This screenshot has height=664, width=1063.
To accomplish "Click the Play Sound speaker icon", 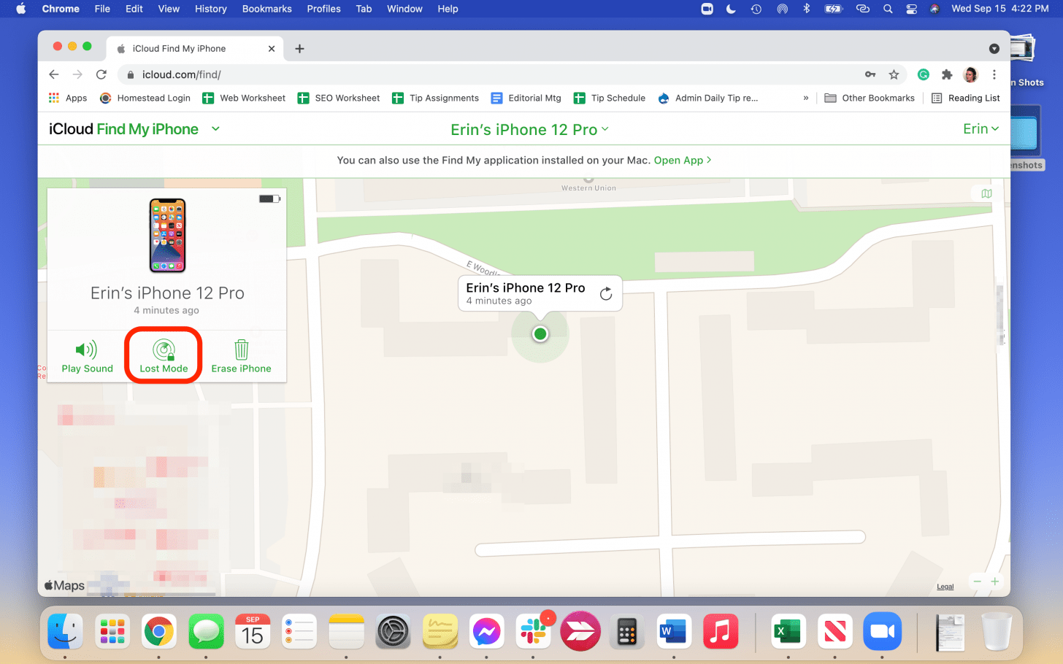I will (x=86, y=350).
